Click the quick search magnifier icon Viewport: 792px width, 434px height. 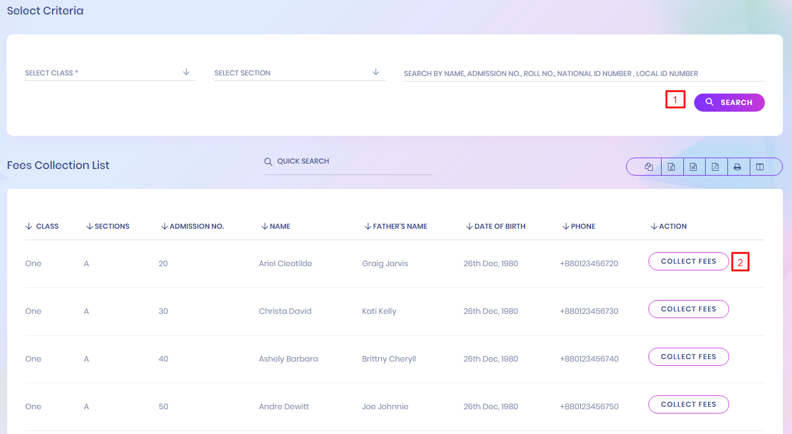(268, 162)
